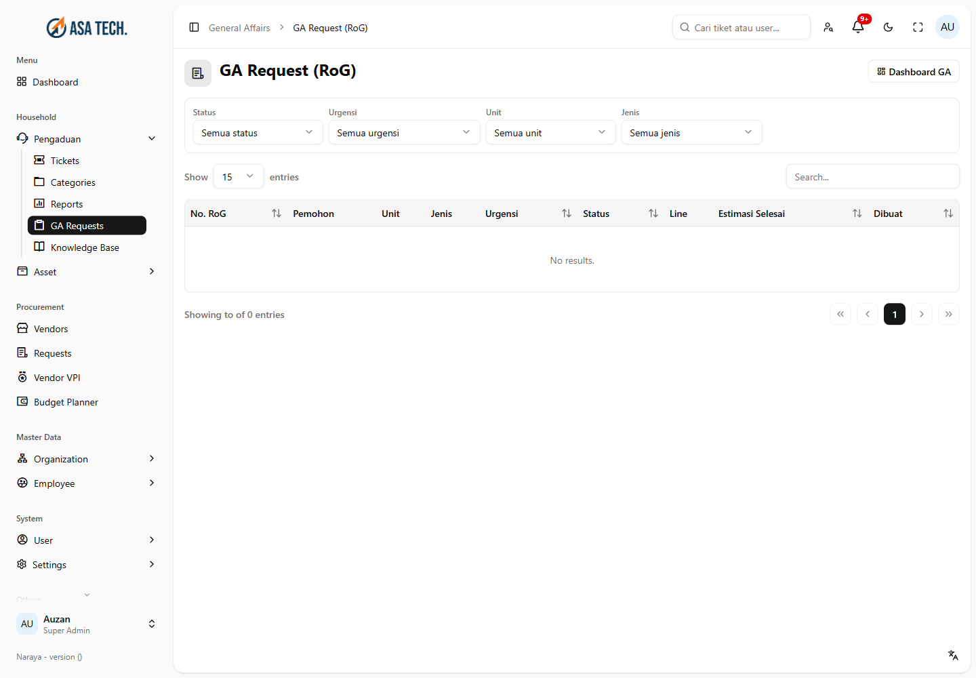The image size is (976, 678).
Task: Open procurement Requests menu item
Action: tap(87, 353)
